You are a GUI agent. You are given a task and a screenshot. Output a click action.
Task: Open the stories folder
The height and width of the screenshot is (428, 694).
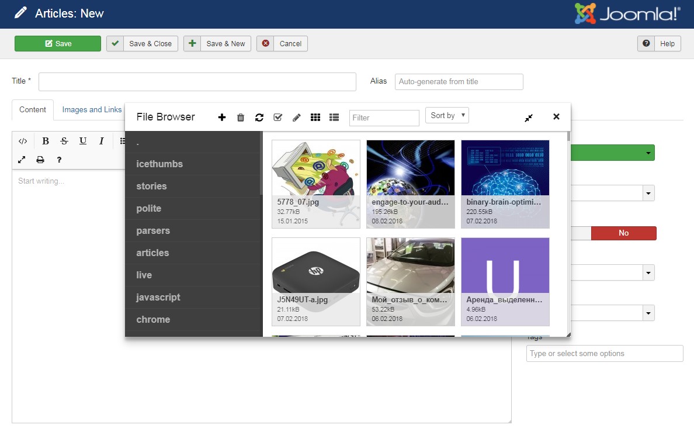click(193, 186)
